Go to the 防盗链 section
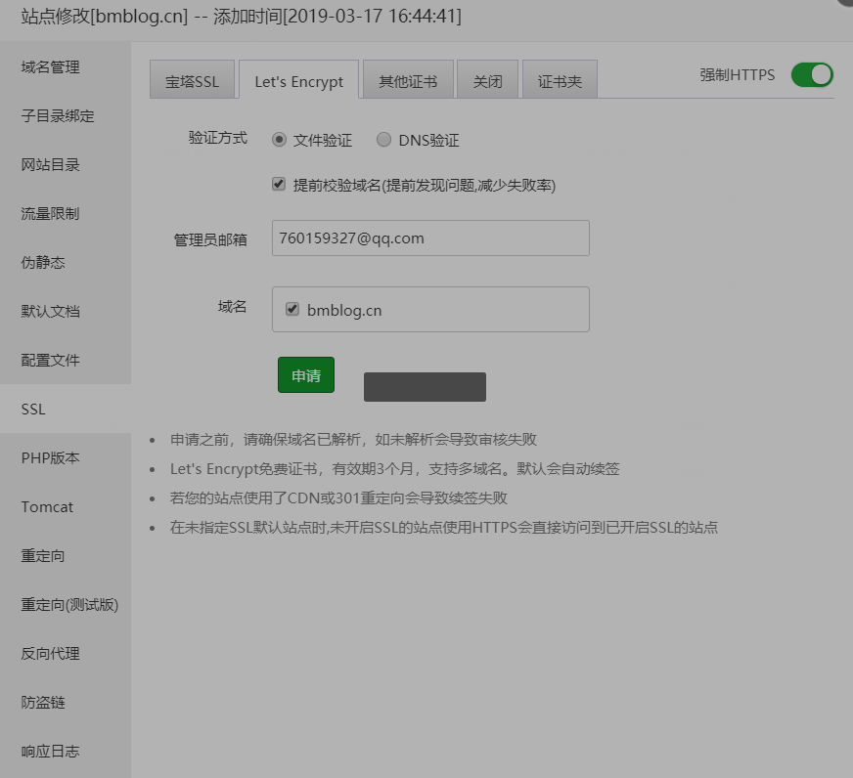Viewport: 853px width, 778px height. 45,702
